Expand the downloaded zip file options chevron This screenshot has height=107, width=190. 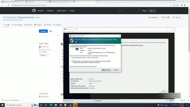click(x=21, y=100)
